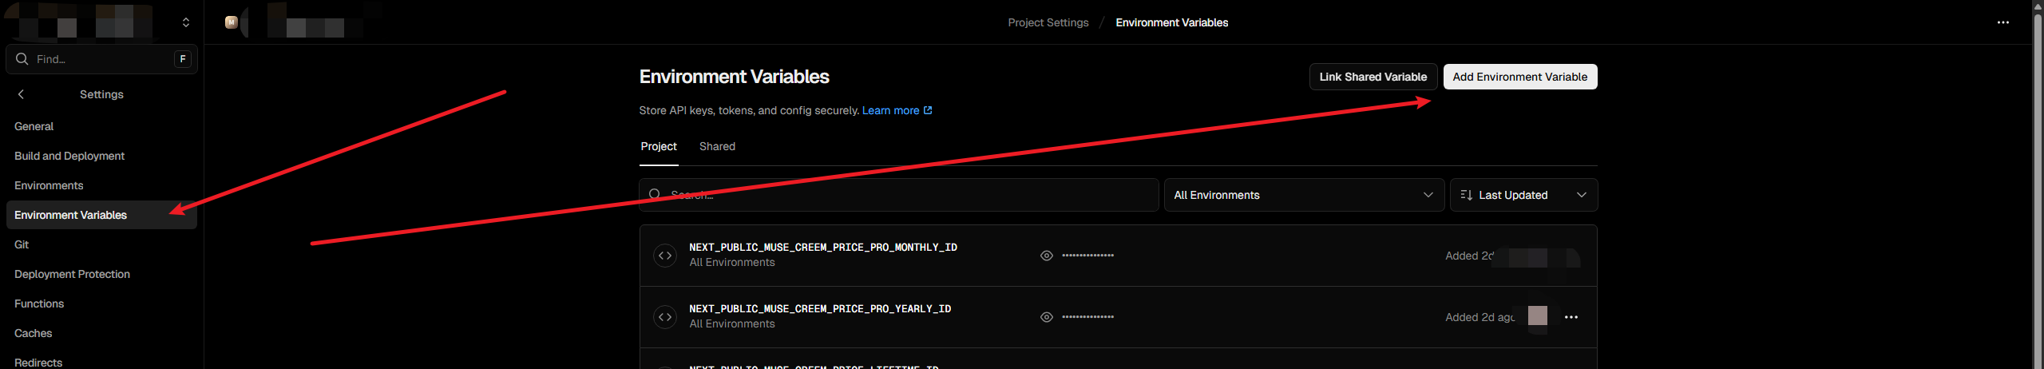Expand the All Environments dropdown

(x=1303, y=195)
